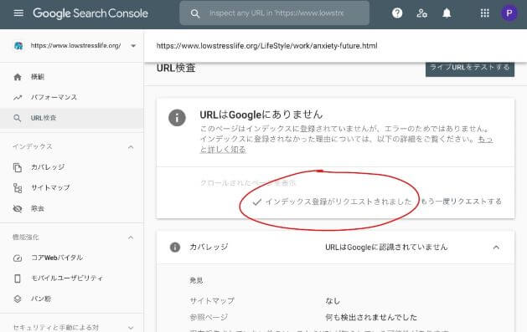
Task: Click the サイトマップ row value なし
Action: click(x=333, y=301)
